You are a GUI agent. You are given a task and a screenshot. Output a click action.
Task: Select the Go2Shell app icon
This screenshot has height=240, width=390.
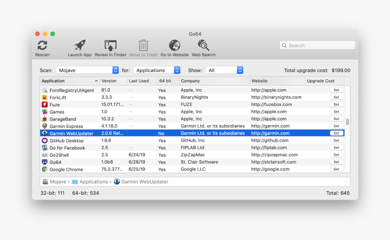(x=44, y=155)
